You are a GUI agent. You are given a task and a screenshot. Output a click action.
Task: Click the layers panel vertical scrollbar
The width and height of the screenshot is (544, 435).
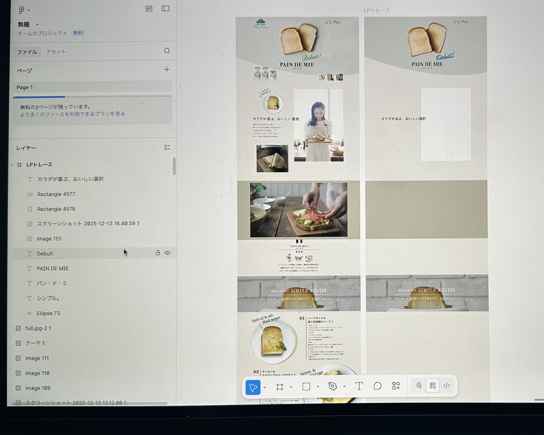pos(174,166)
